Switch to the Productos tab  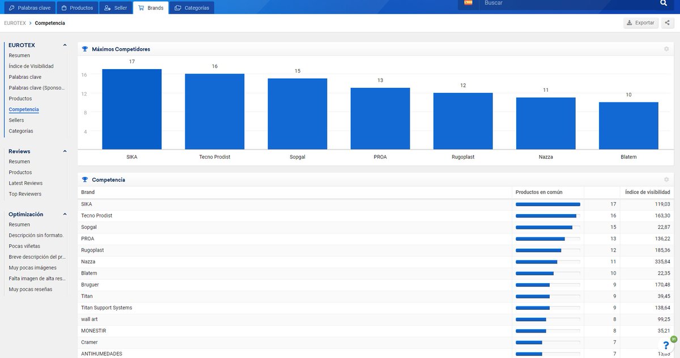[x=77, y=8]
